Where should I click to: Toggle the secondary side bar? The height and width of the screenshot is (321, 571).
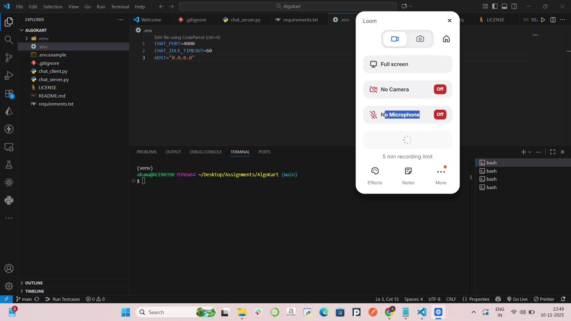(514, 6)
